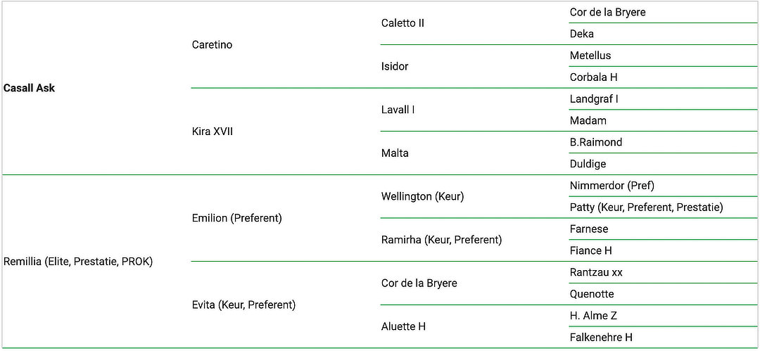Screen dimensions: 760x351
Task: Select H. Alme Z entry
Action: click(593, 316)
